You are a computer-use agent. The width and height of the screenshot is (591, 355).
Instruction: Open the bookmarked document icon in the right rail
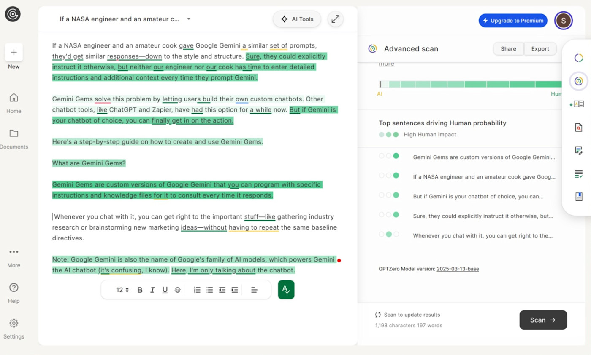579,196
